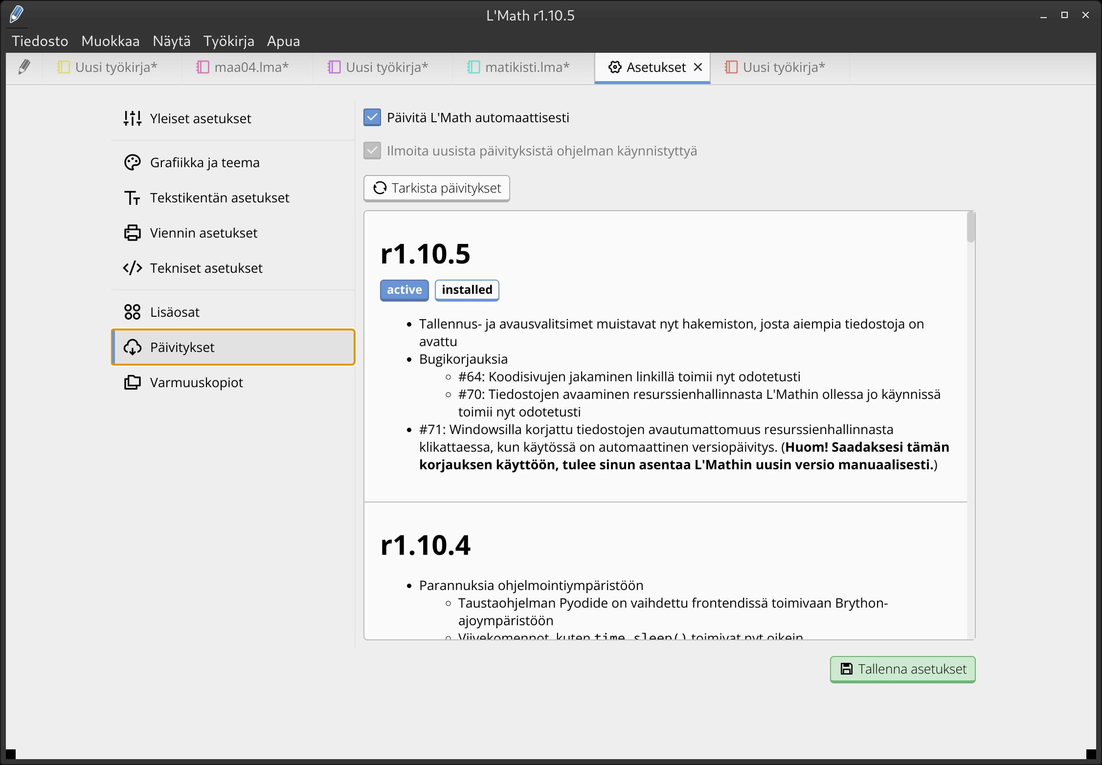Open Viennin asetukset section

[233, 233]
